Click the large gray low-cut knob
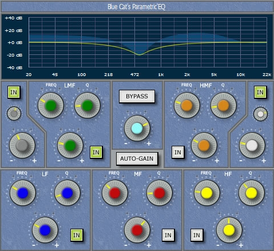 (x=22, y=145)
